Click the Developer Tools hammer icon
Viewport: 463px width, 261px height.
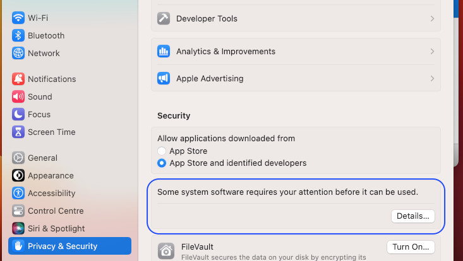pos(164,18)
